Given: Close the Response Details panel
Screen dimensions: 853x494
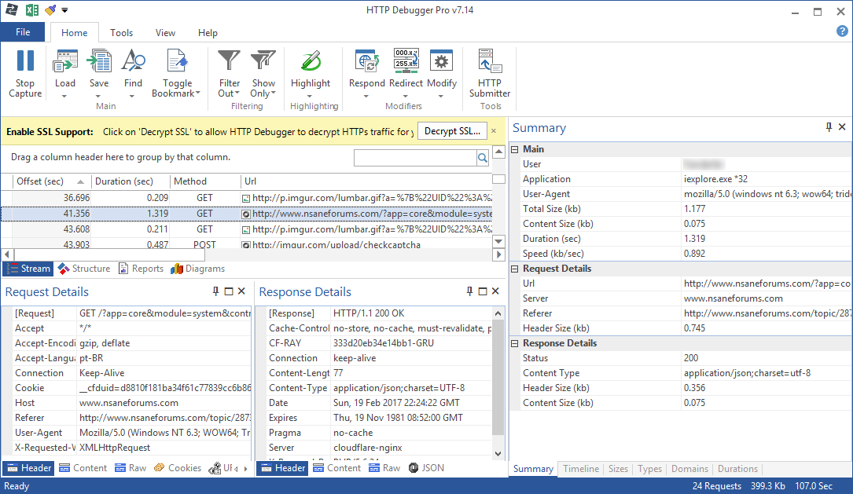Looking at the screenshot, I should pyautogui.click(x=495, y=291).
